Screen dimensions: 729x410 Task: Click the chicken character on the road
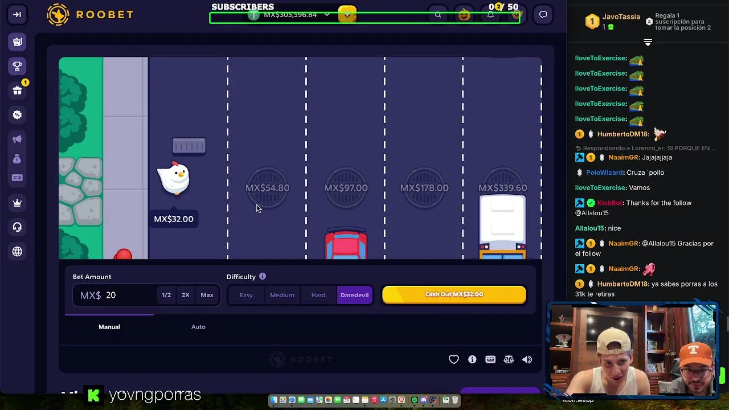(x=174, y=178)
